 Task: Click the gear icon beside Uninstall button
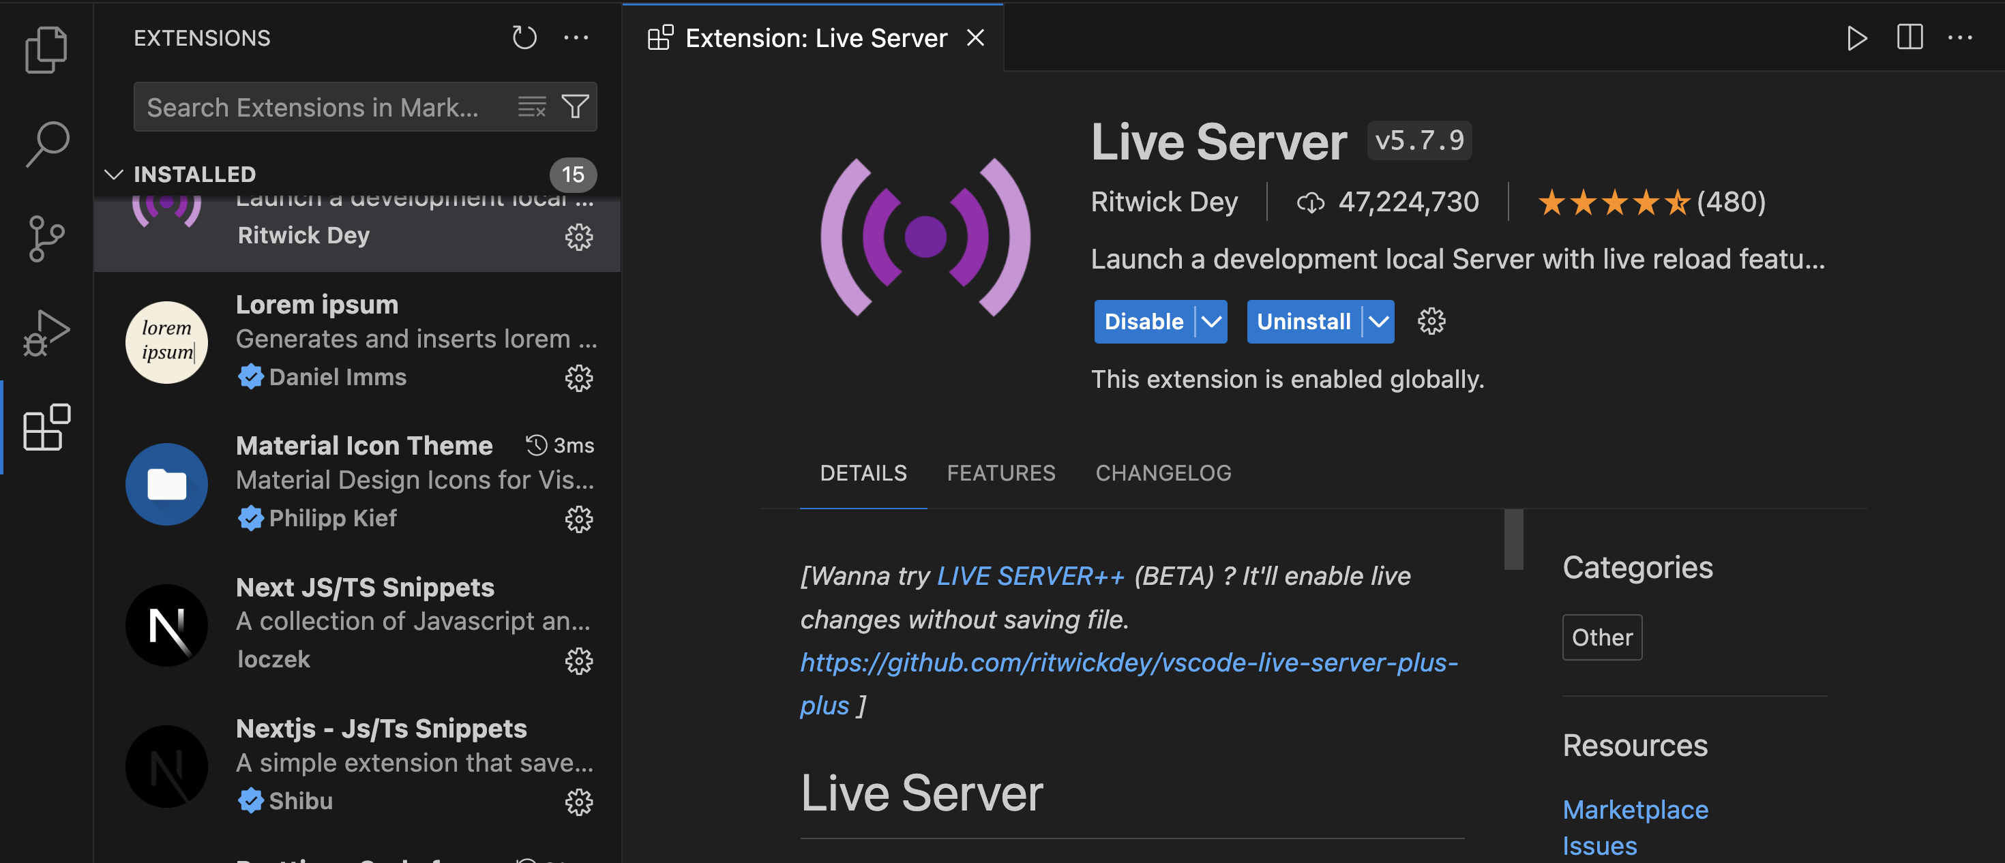pos(1431,321)
